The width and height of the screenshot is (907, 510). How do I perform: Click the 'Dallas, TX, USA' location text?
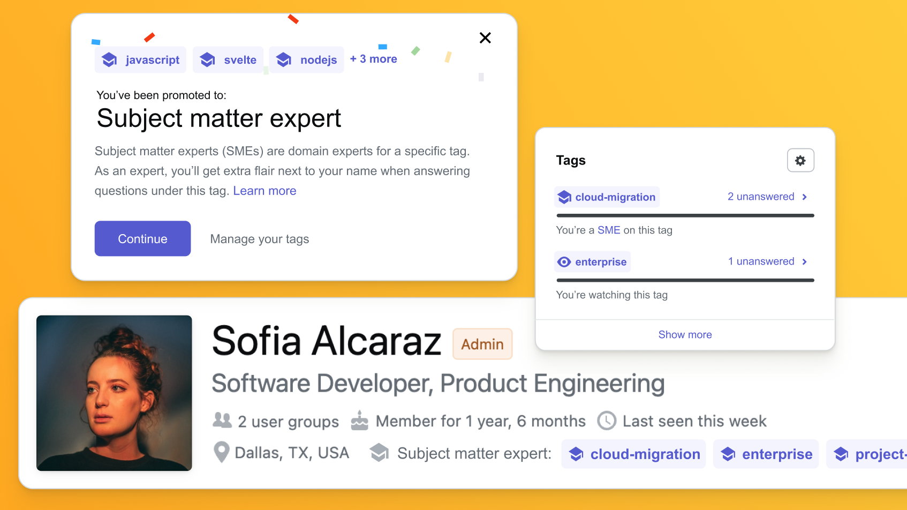tap(292, 453)
